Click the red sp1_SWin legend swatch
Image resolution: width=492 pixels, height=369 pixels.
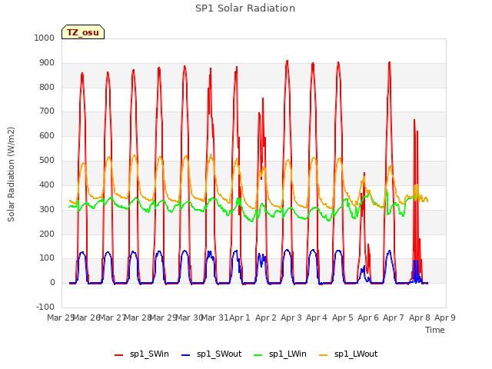pos(119,355)
